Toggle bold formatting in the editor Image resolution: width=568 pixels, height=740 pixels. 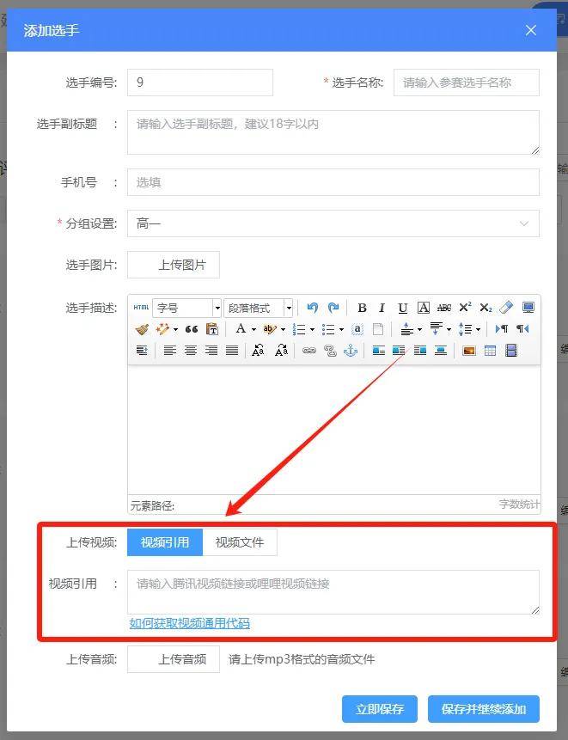pyautogui.click(x=362, y=308)
